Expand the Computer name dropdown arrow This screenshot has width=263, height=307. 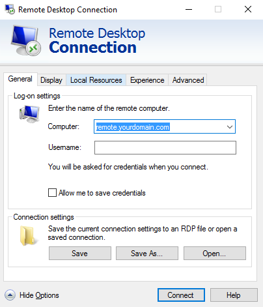click(230, 126)
